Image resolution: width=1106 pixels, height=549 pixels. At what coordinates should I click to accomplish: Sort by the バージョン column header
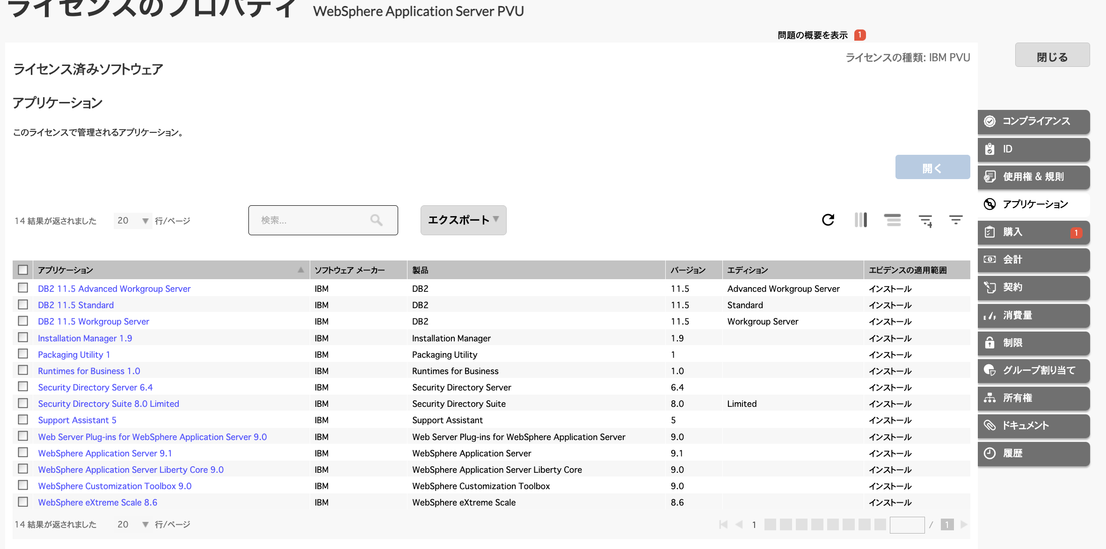(x=694, y=270)
